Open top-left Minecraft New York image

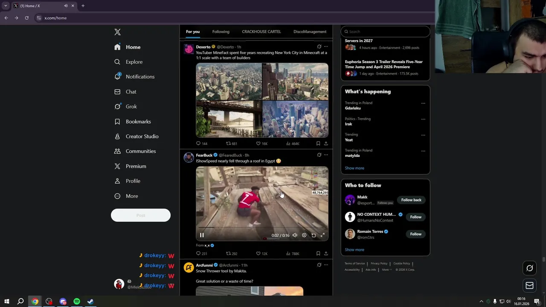(229, 81)
